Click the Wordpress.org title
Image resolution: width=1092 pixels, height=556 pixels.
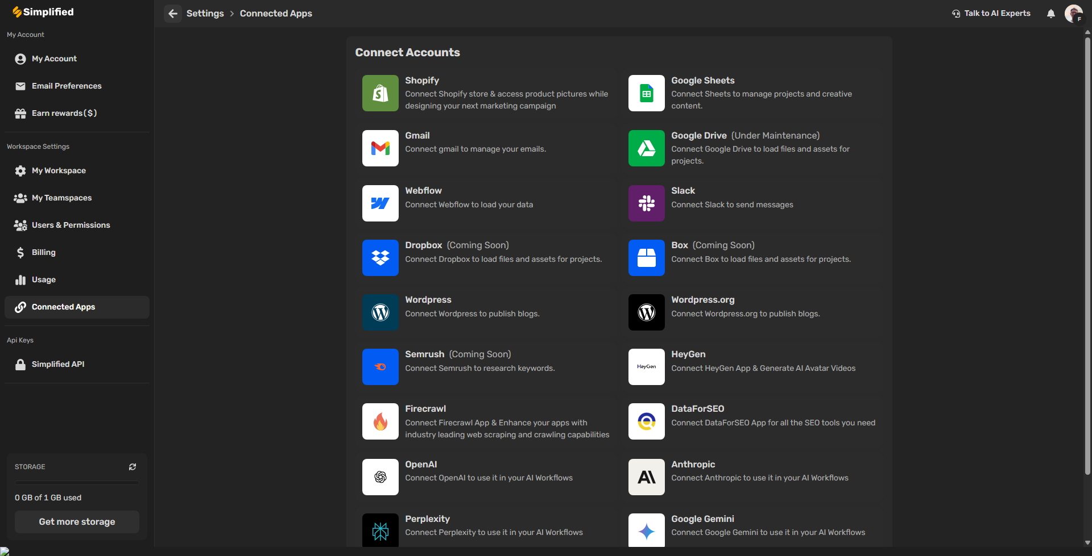coord(703,300)
